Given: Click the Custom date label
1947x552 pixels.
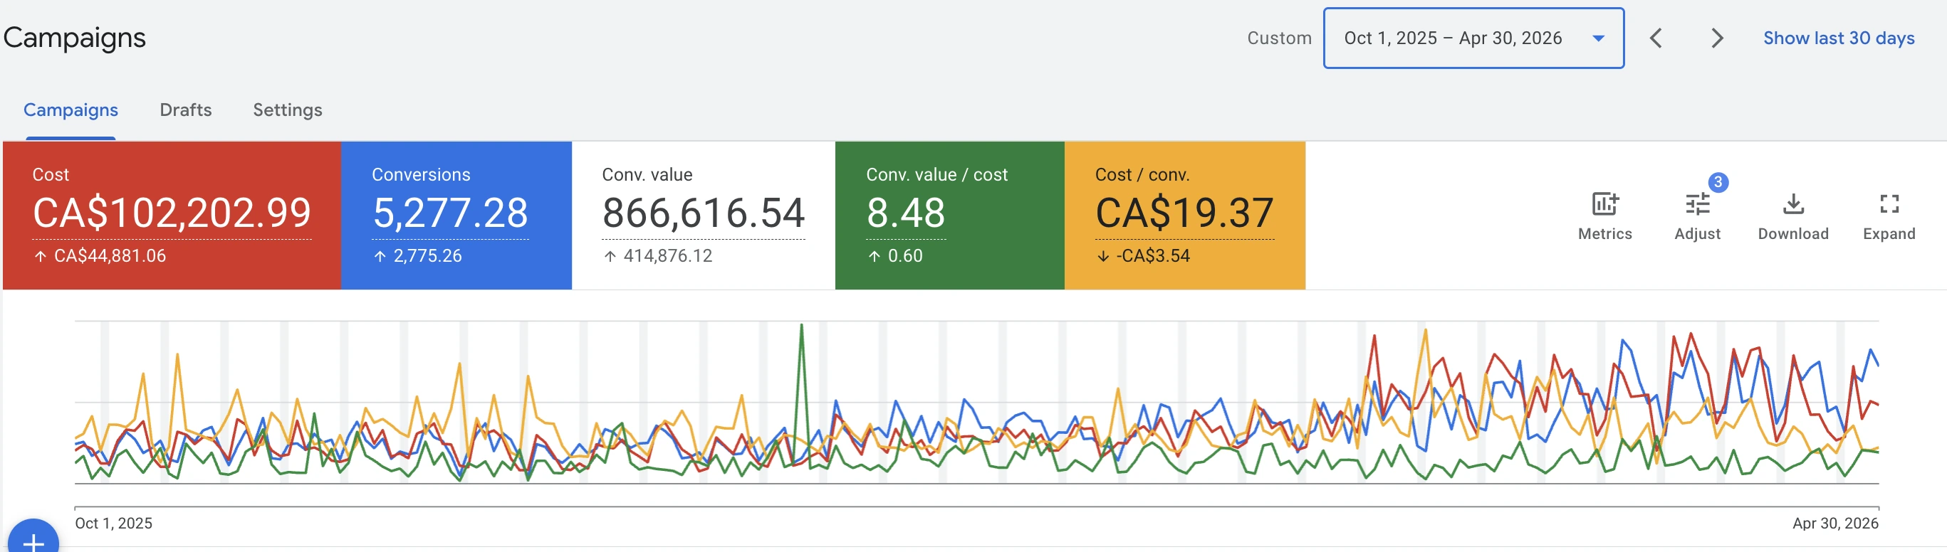Looking at the screenshot, I should pyautogui.click(x=1279, y=38).
